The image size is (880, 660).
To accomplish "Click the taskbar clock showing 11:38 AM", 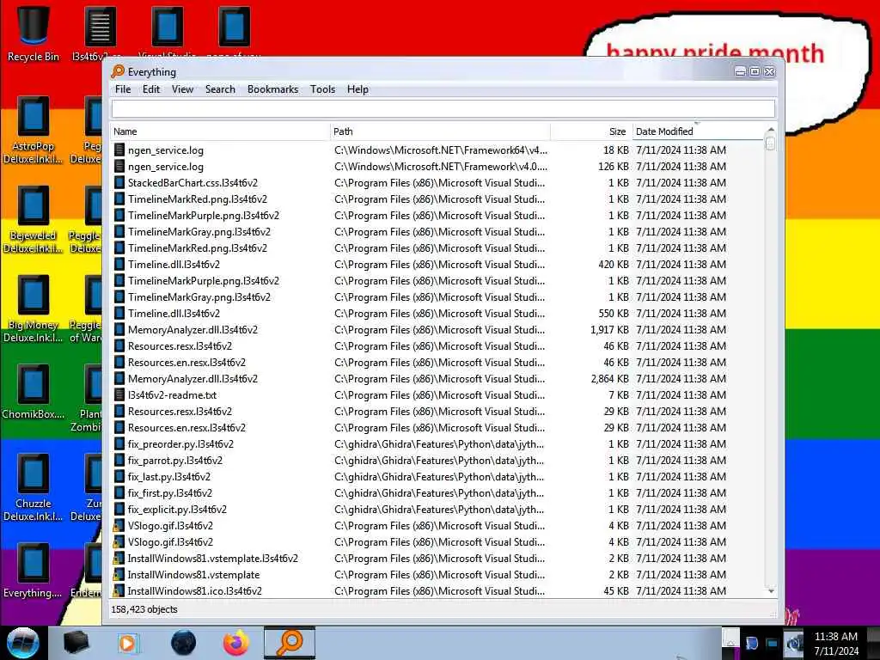I will click(836, 643).
